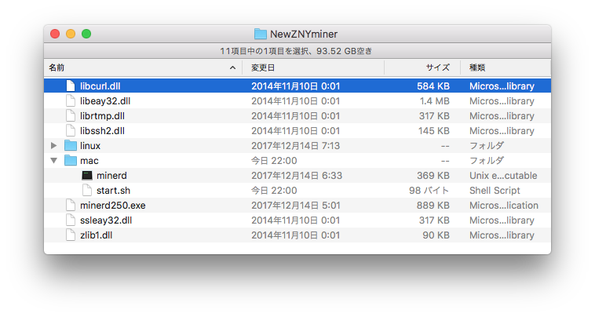Click the Unix e...cutable kind of minerd
Image resolution: width=595 pixels, height=317 pixels.
503,176
